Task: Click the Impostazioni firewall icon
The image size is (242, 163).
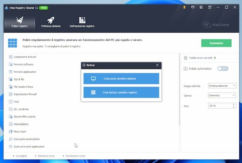Action: tap(10, 94)
